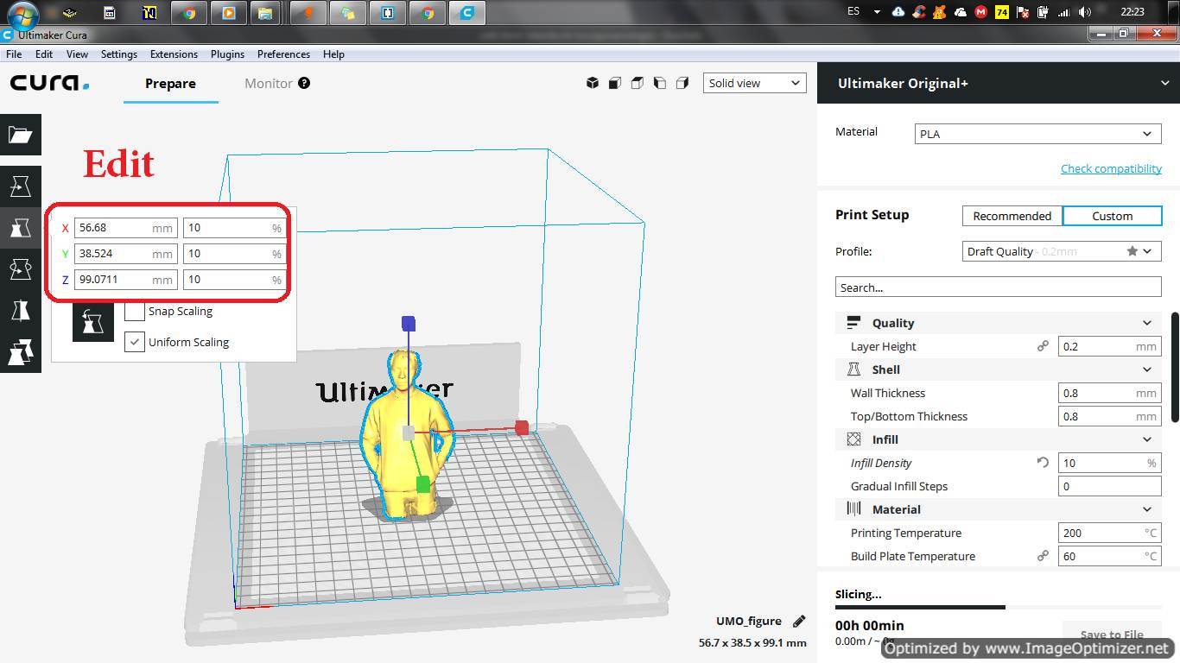This screenshot has width=1180, height=663.
Task: Click the print settings vertical scrollbar
Action: click(1175, 368)
